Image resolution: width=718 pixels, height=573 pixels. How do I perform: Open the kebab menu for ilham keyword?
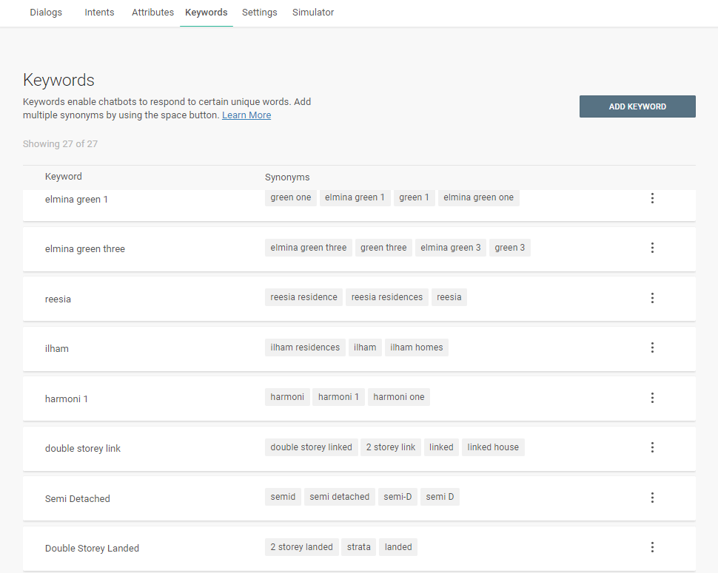pyautogui.click(x=652, y=347)
